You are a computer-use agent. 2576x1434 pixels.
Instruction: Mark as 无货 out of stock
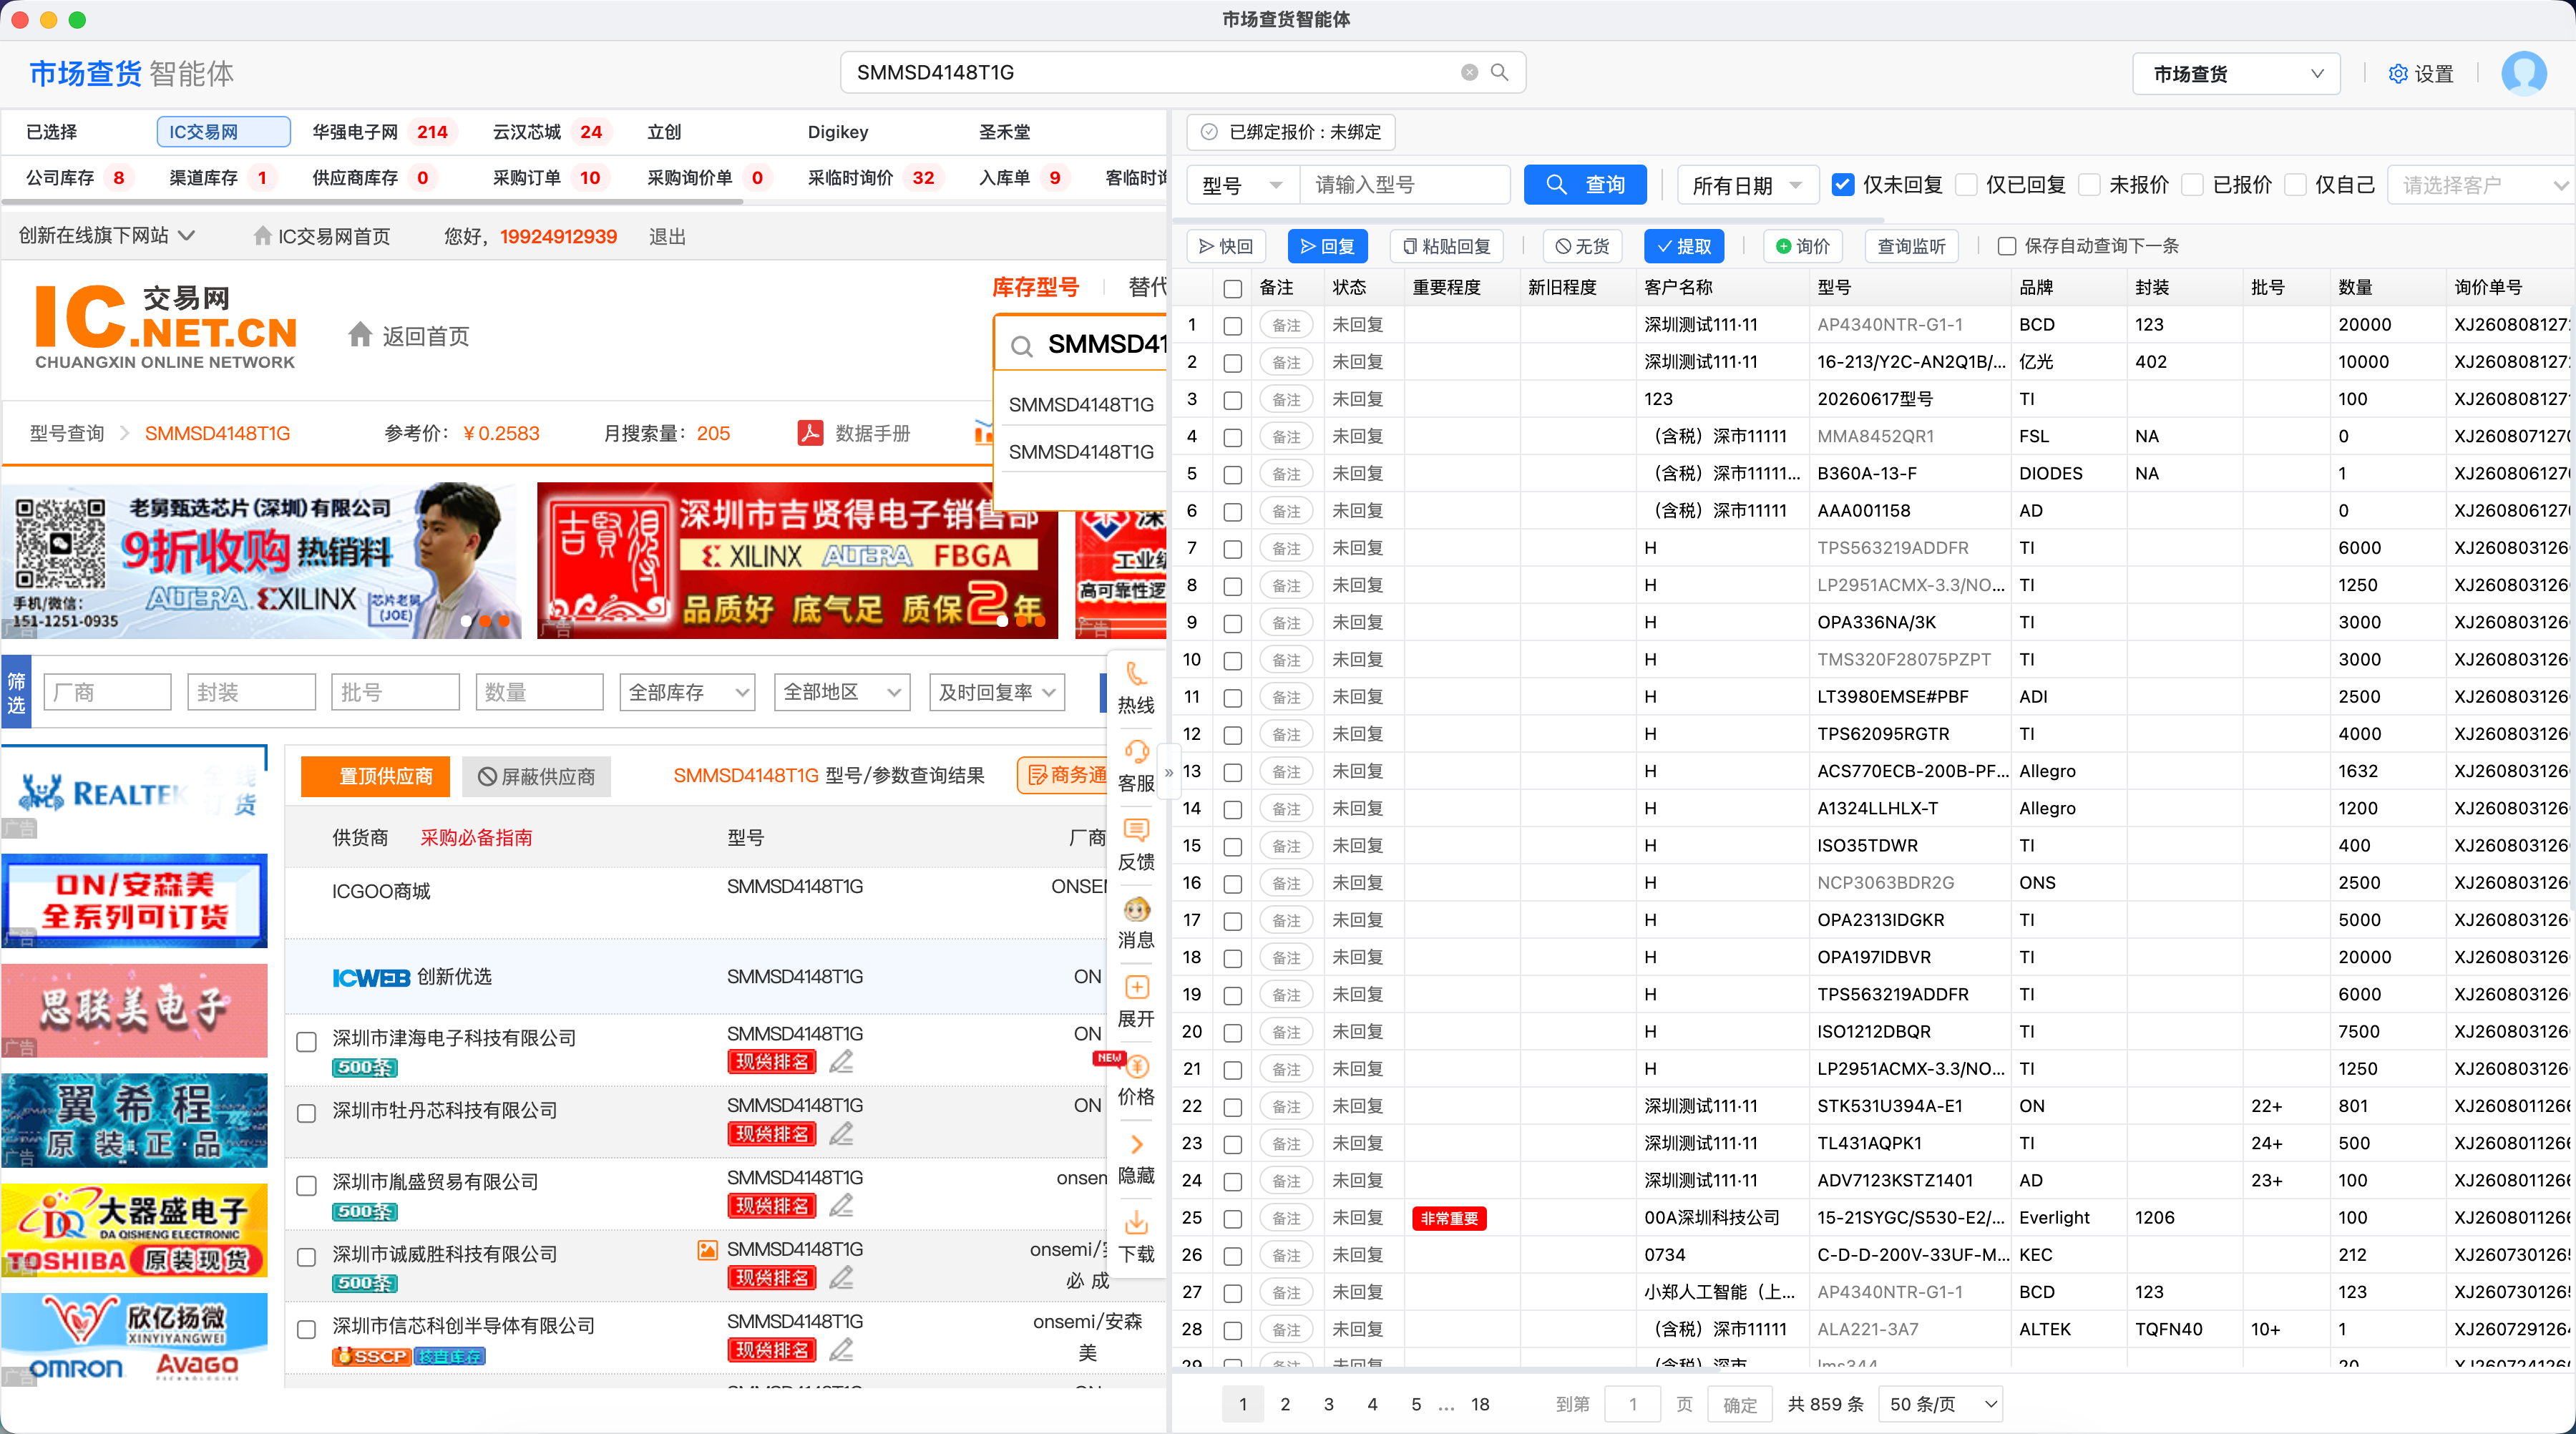1582,246
